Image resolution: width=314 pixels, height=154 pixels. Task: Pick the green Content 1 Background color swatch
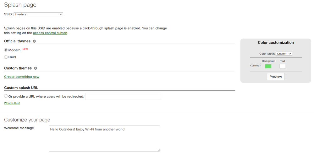(268, 66)
